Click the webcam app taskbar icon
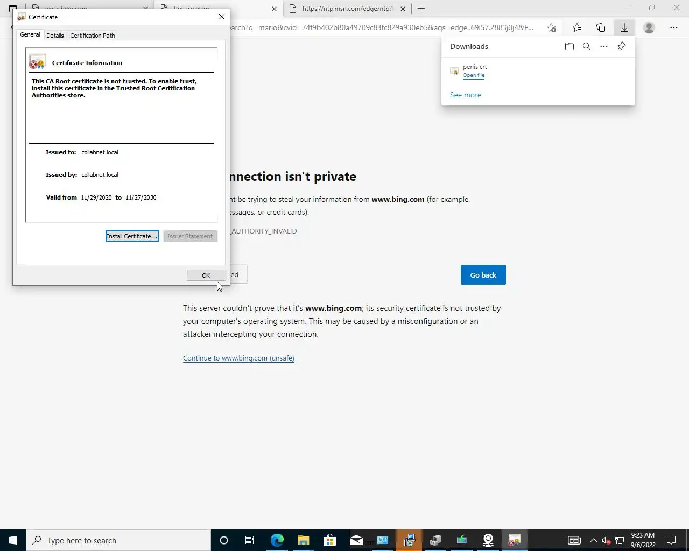689x551 pixels. tap(488, 540)
